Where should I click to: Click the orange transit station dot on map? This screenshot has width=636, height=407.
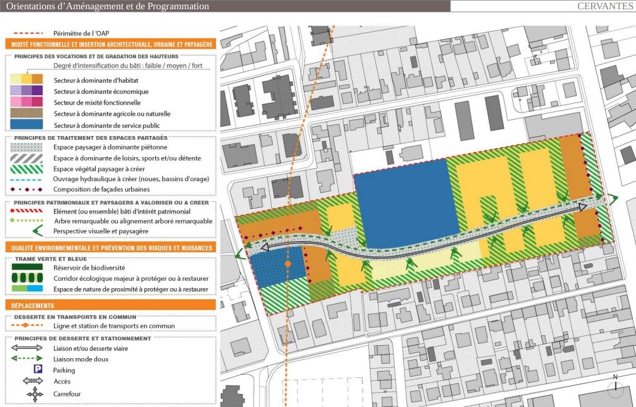pyautogui.click(x=288, y=263)
